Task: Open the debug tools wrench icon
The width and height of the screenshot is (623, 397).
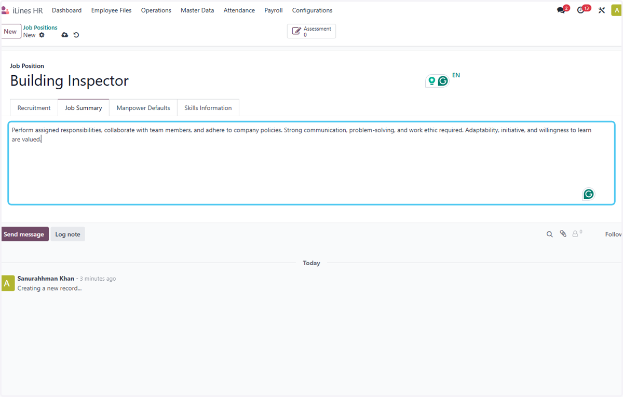Action: pyautogui.click(x=602, y=10)
